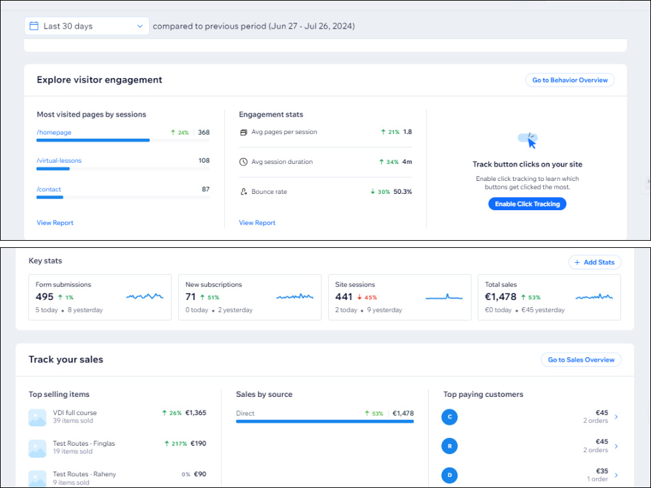The image size is (651, 488).
Task: Click customer avatar C
Action: coord(450,416)
